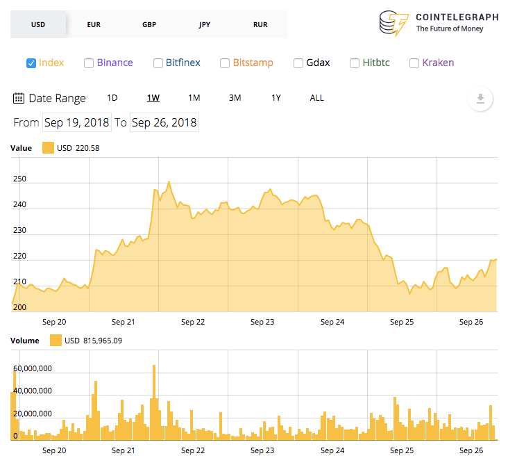Select the GBP currency tab
This screenshot has width=508, height=465.
149,24
